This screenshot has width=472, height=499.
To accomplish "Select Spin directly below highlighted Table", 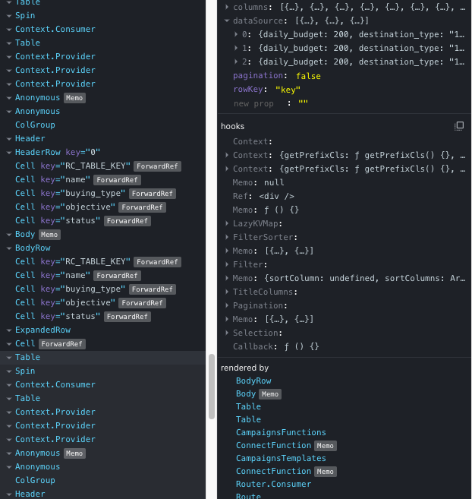I will [25, 371].
